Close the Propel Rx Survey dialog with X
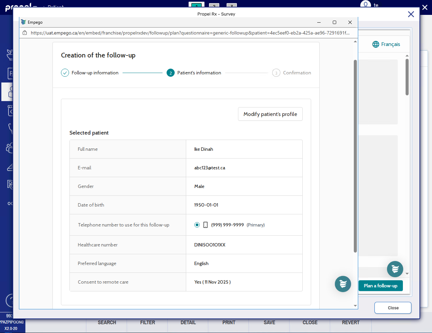The image size is (432, 333). click(411, 14)
